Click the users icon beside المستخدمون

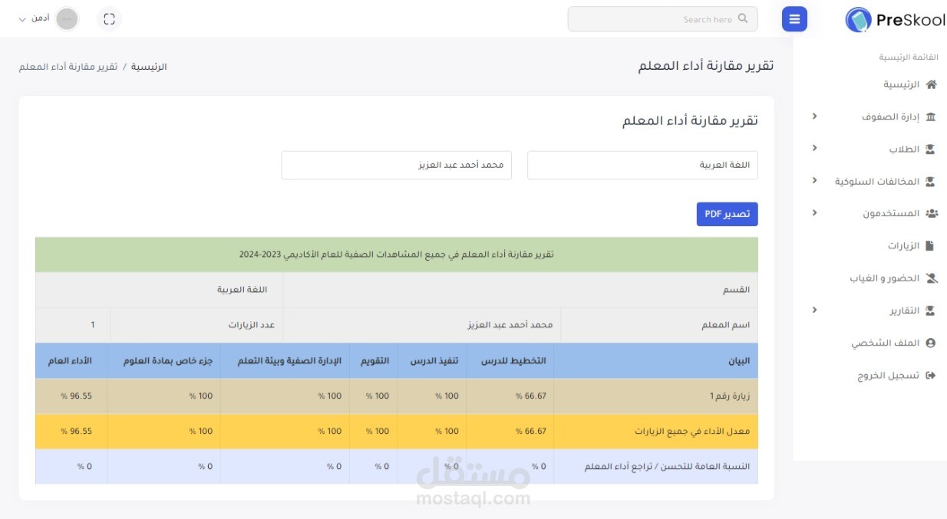(x=932, y=213)
